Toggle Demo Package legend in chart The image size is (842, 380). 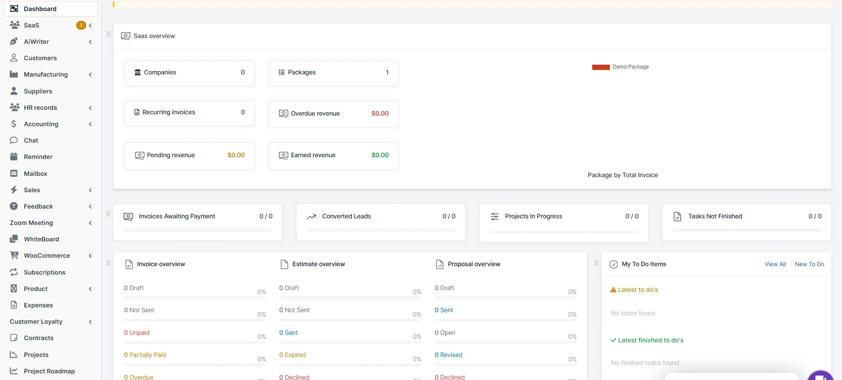[x=620, y=67]
